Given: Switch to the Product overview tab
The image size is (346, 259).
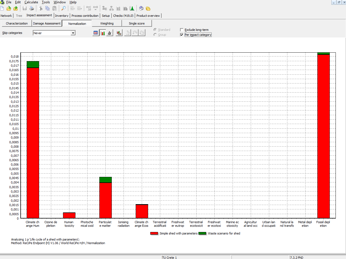Looking at the screenshot, I should pos(148,16).
